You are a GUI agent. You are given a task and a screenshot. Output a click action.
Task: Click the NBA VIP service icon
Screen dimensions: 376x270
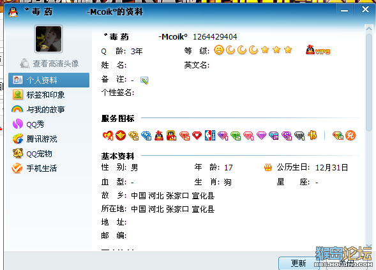coord(210,135)
